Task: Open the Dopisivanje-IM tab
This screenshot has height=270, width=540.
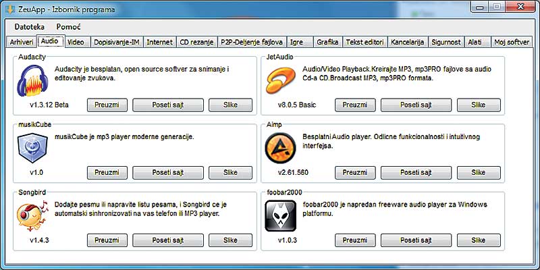Action: pos(117,42)
